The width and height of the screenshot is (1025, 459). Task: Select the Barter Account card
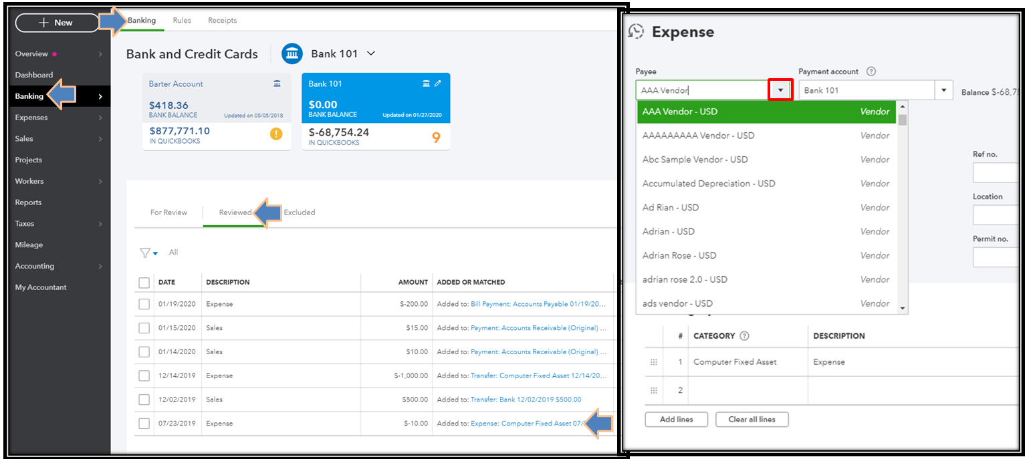tap(217, 112)
